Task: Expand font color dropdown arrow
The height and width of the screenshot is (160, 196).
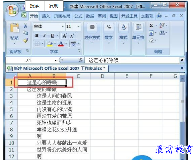Action: pos(66,44)
